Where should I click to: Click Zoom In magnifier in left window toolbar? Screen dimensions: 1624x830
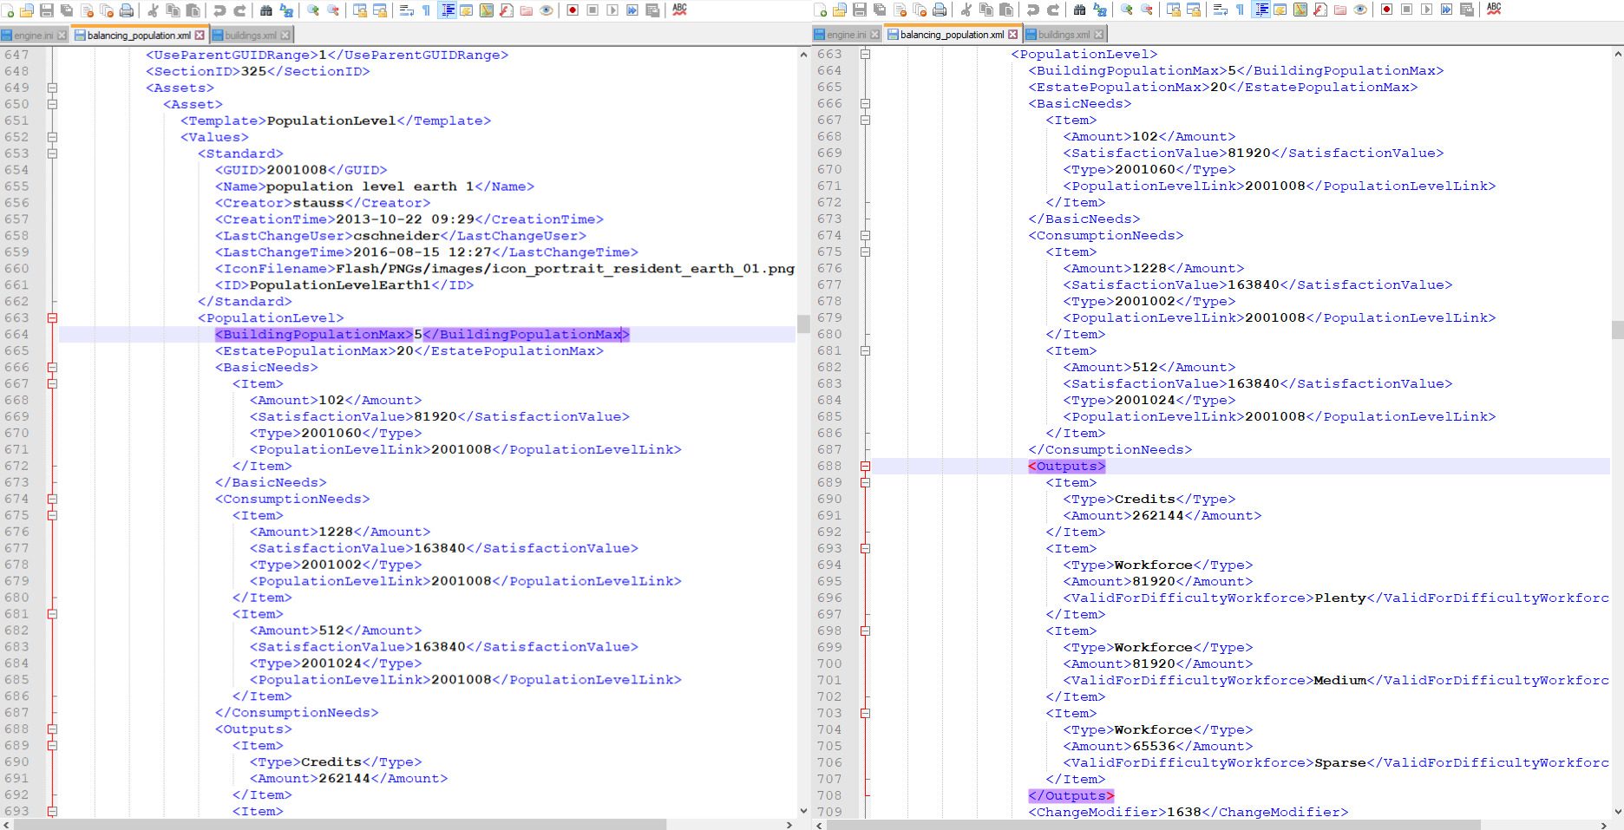tap(313, 10)
